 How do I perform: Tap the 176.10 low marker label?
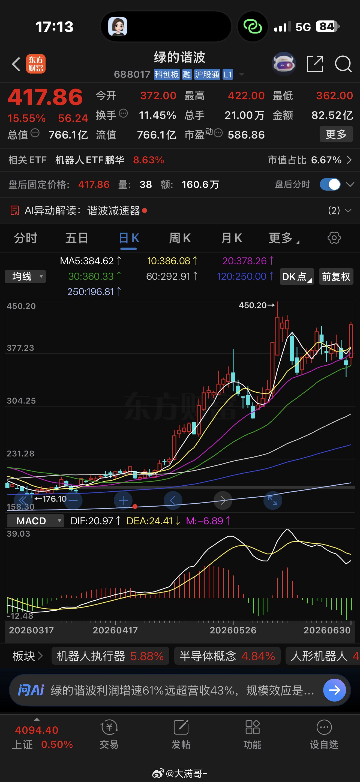coord(50,499)
